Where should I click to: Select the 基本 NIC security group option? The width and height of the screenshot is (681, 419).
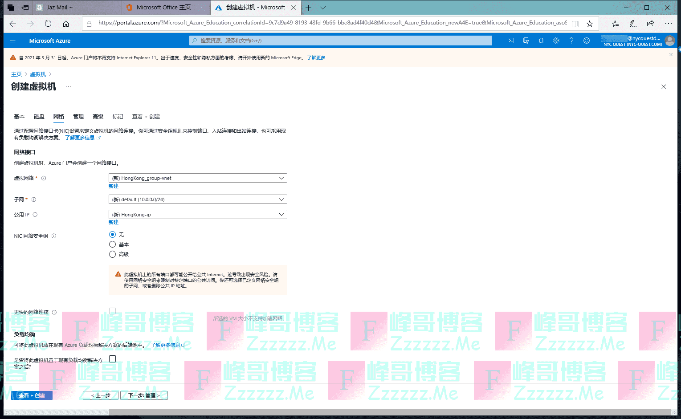point(113,244)
